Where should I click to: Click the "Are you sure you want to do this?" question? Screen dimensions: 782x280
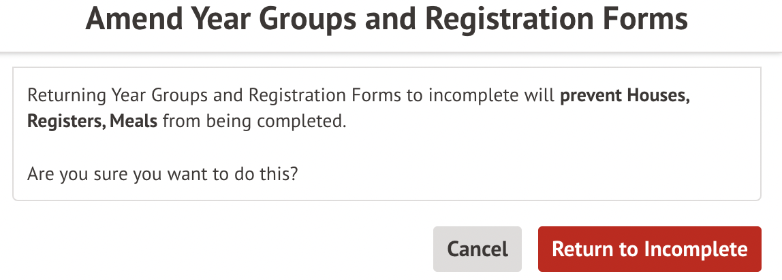click(x=163, y=174)
